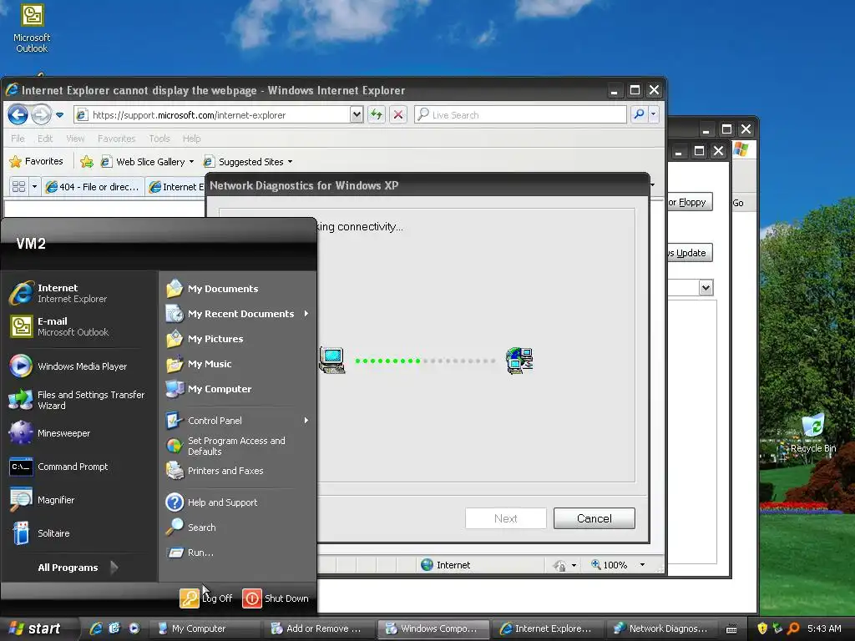
Task: Click the Live Search magnifier button
Action: [639, 114]
